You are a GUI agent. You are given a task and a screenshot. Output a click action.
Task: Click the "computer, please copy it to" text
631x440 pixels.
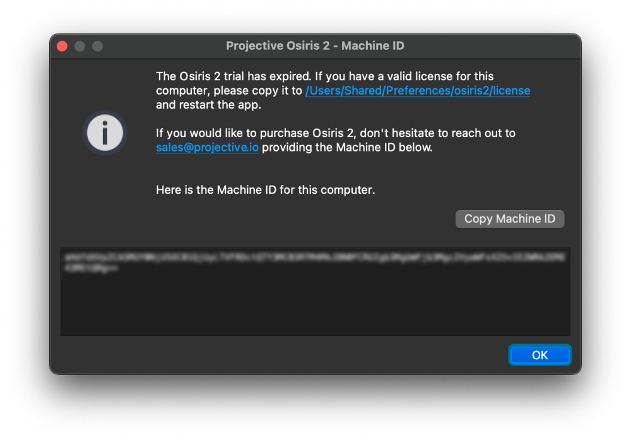pyautogui.click(x=229, y=91)
